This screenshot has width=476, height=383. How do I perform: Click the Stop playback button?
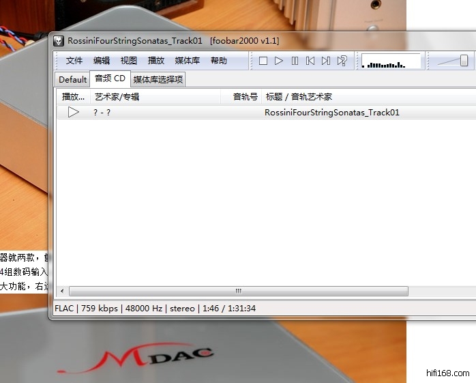[x=263, y=61]
